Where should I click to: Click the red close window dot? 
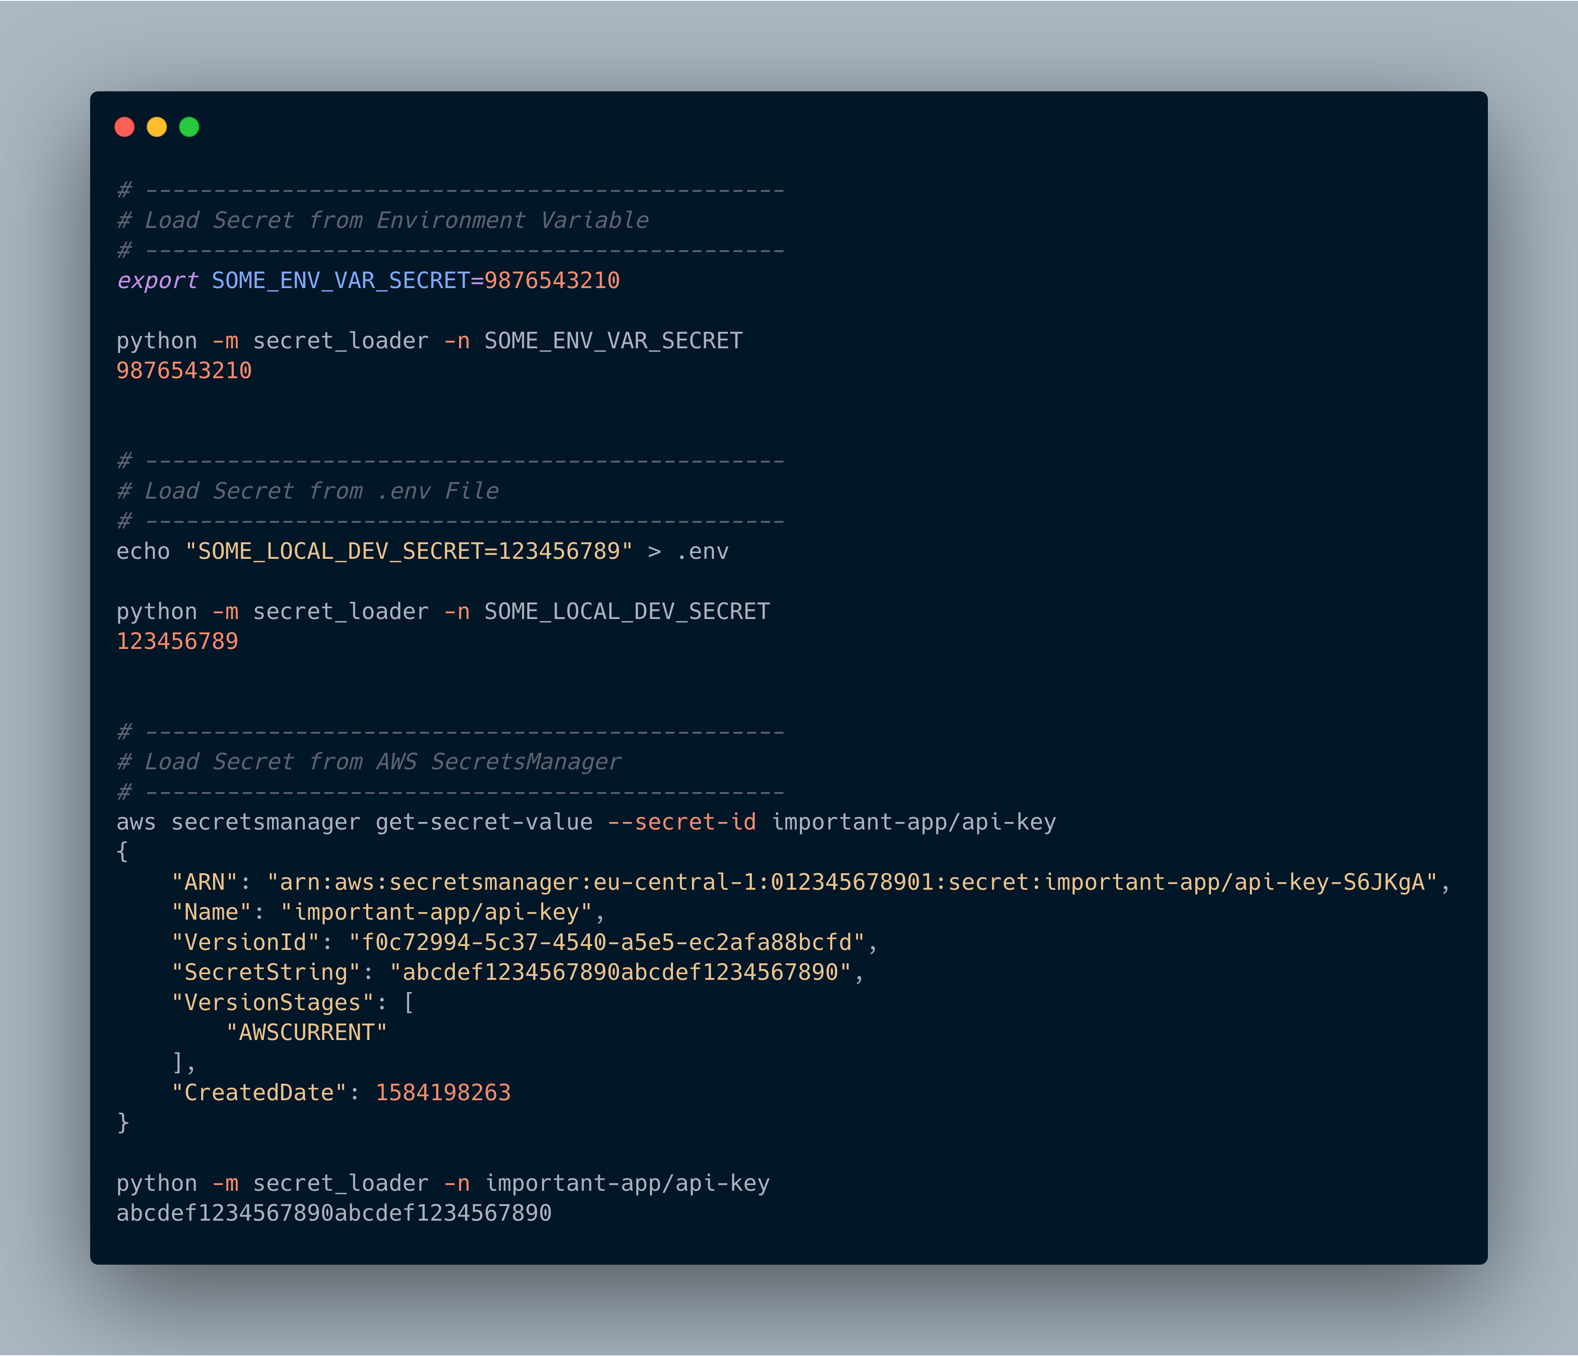[124, 127]
